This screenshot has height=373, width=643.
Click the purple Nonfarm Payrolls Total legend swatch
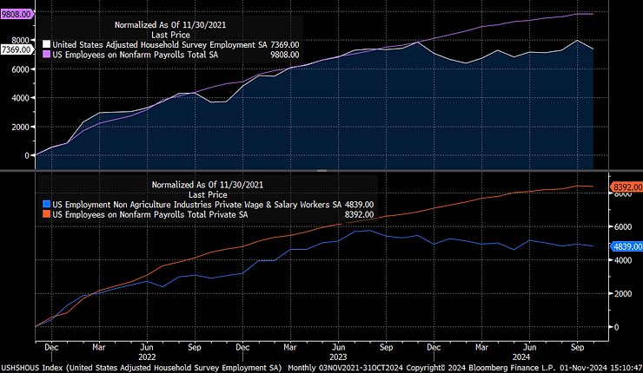48,55
